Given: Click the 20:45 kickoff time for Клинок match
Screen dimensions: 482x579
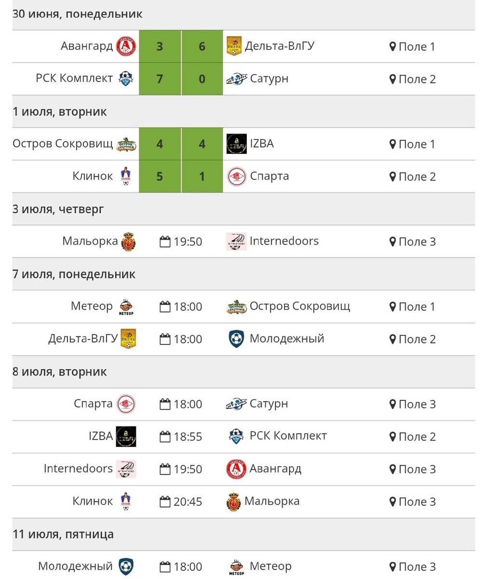Looking at the screenshot, I should pos(187,502).
